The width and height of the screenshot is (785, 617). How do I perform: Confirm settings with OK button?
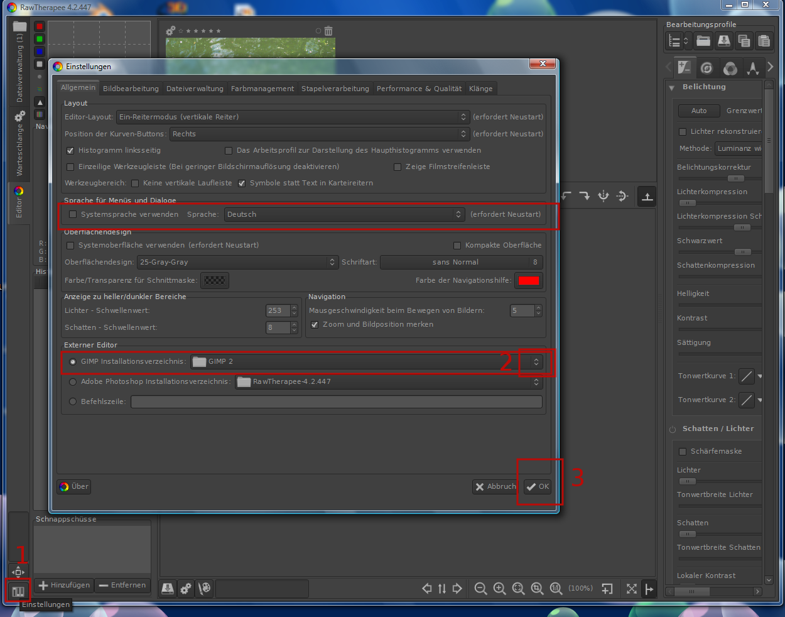(x=538, y=486)
